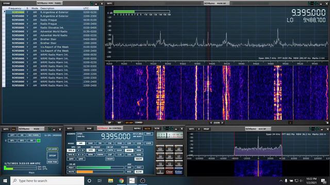Set AGC to FAST

pyautogui.click(x=139, y=168)
